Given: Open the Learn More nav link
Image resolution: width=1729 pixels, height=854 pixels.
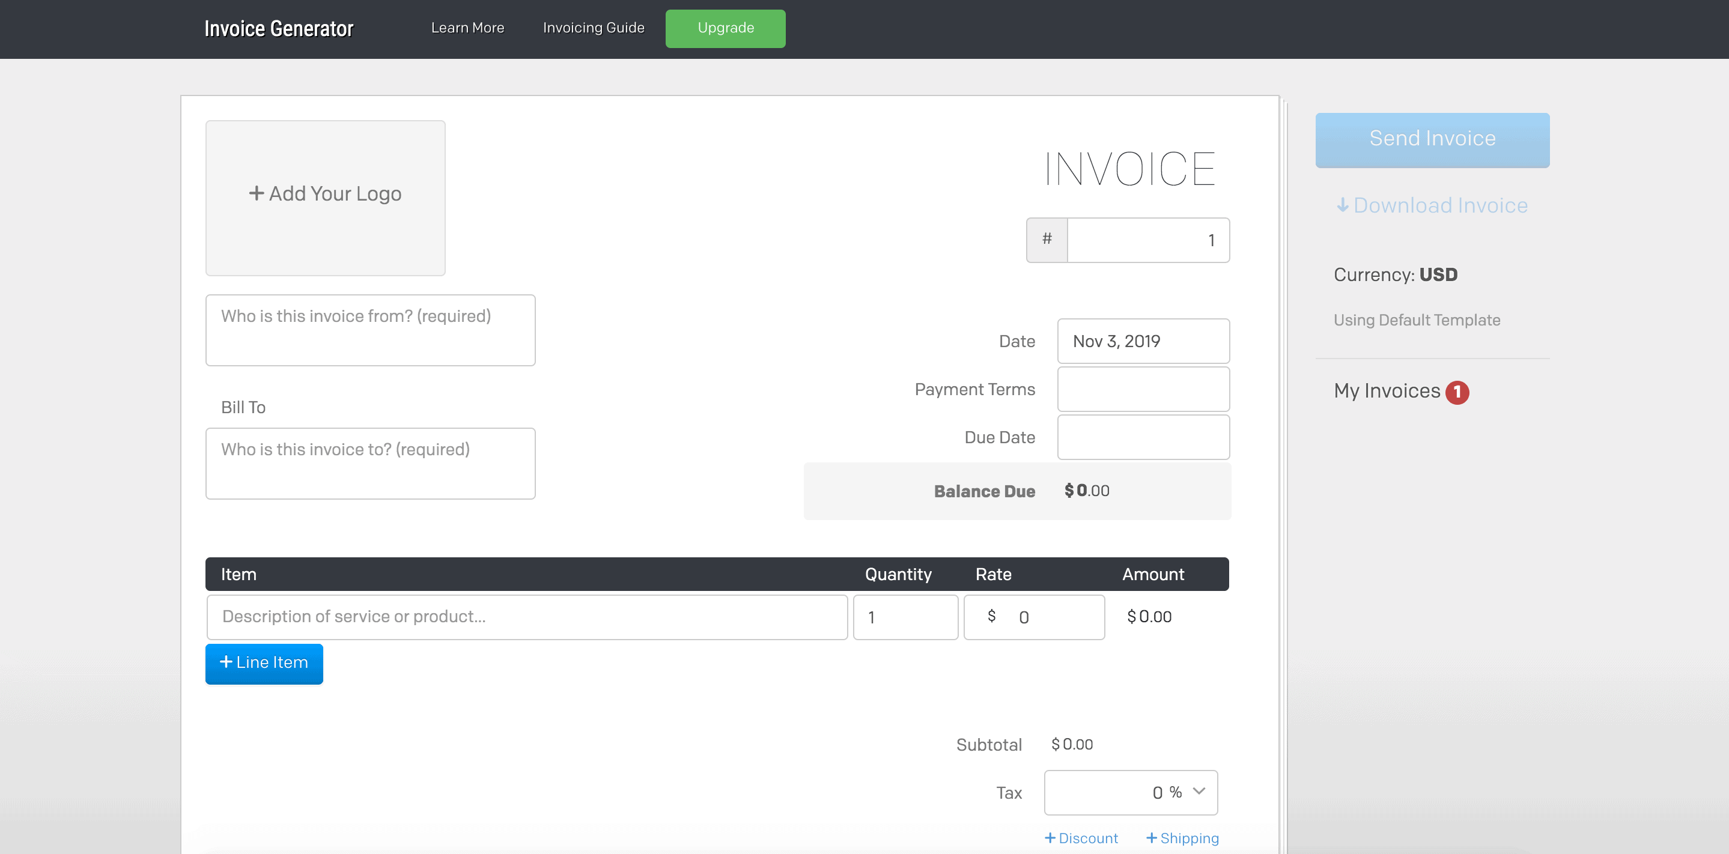Looking at the screenshot, I should (x=467, y=28).
